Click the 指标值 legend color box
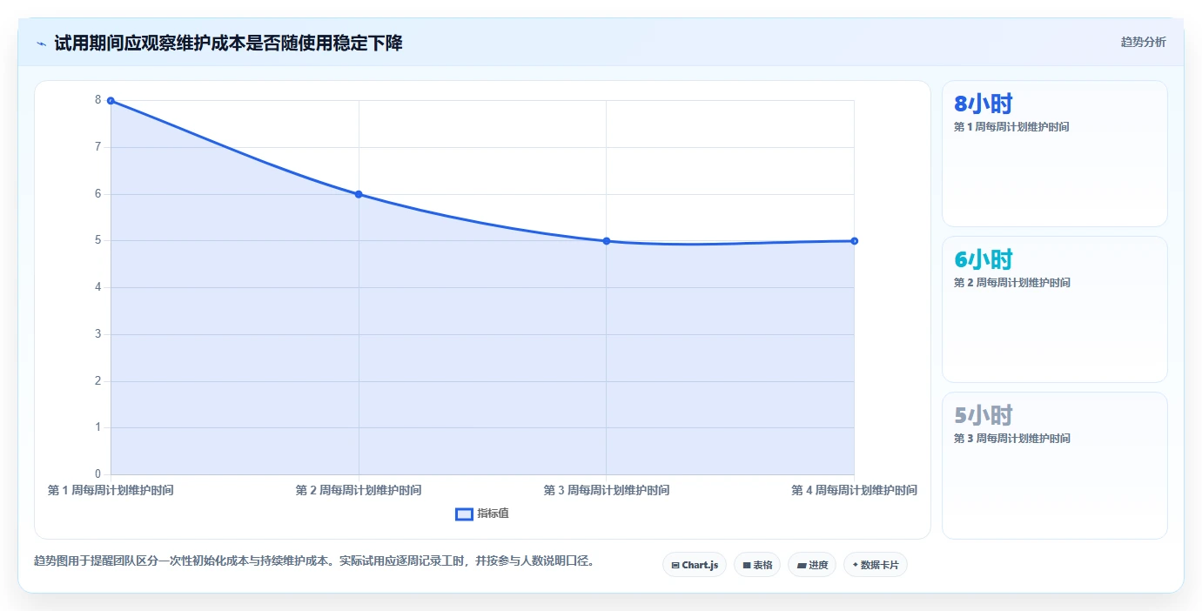 (465, 514)
